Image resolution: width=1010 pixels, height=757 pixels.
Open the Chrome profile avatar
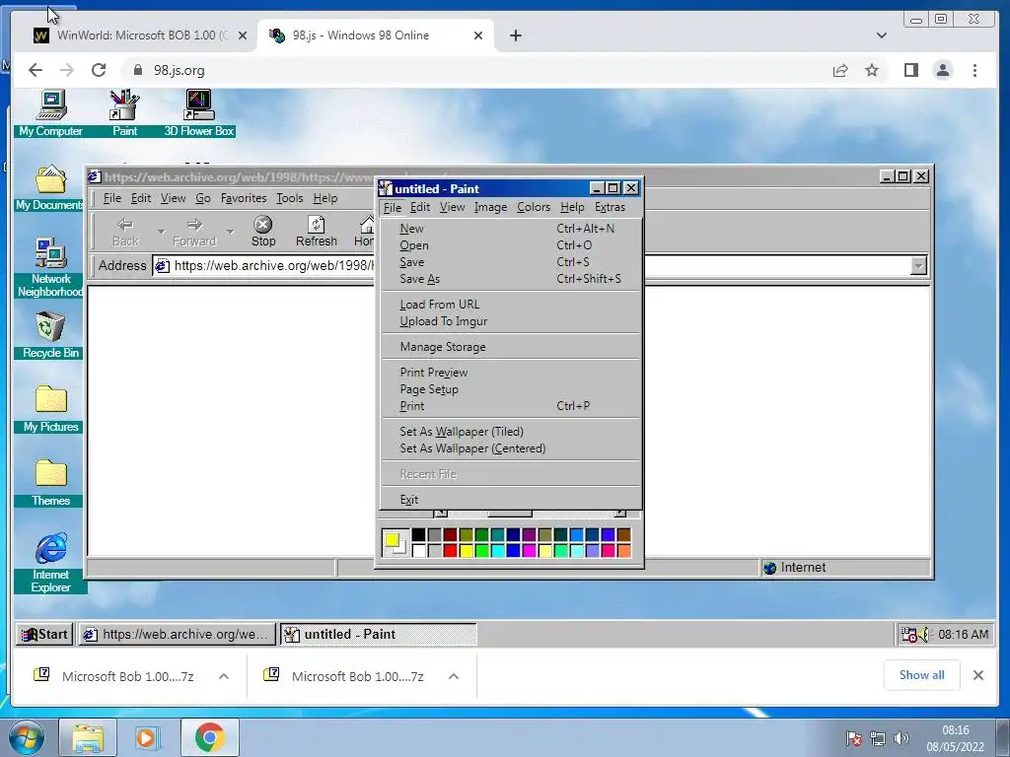coord(942,70)
